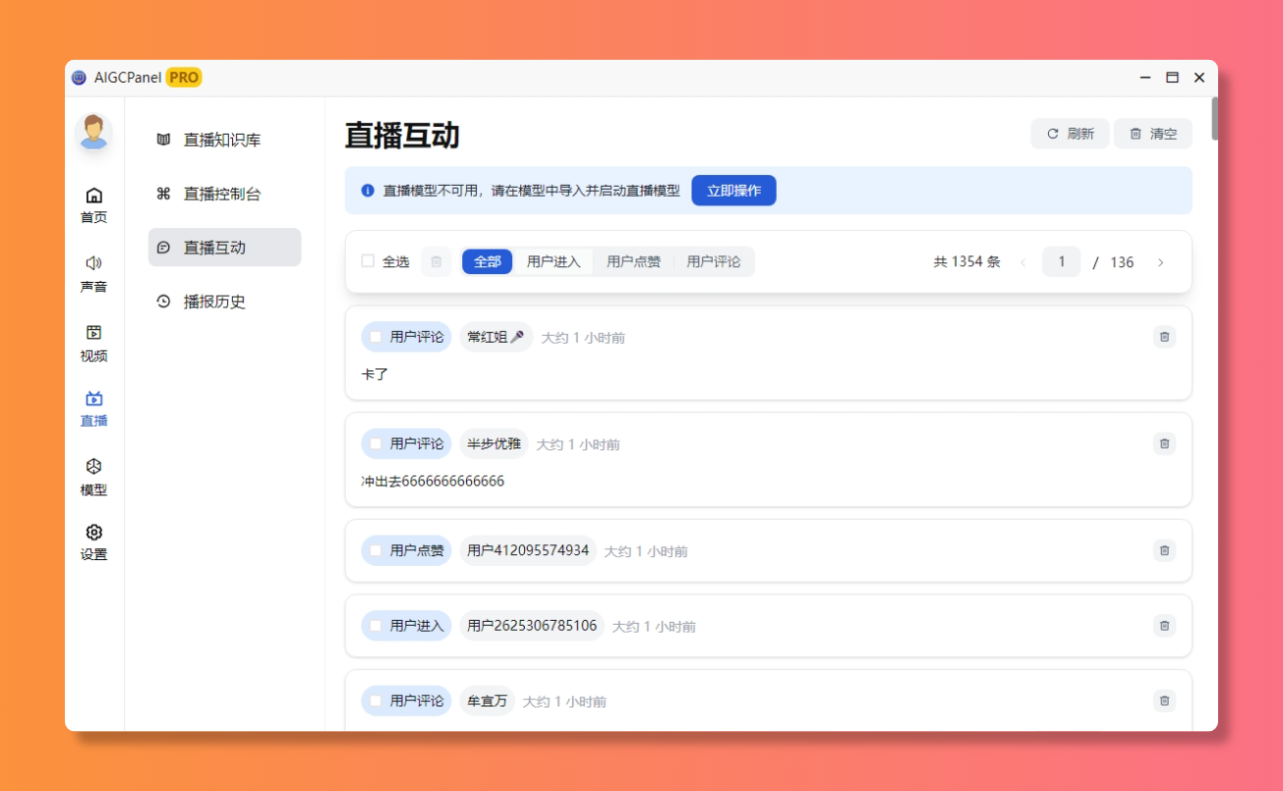Open 设置 settings gear icon
Viewport: 1283px width, 791px height.
(x=93, y=533)
